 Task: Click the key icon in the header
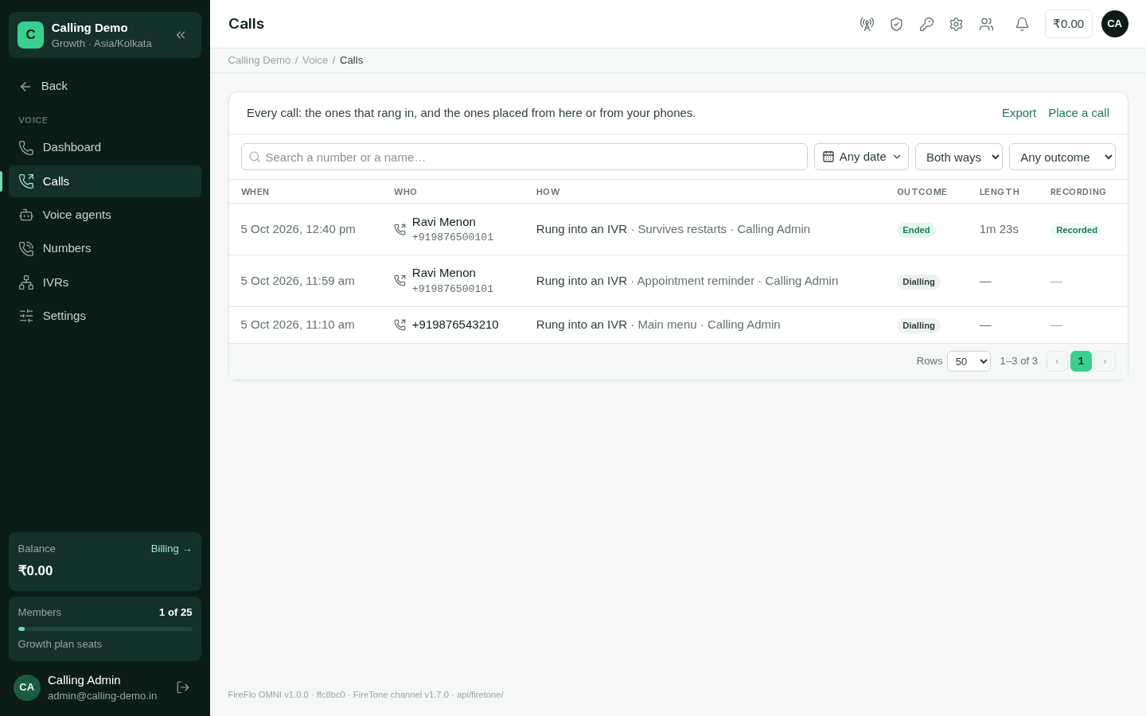click(x=926, y=24)
